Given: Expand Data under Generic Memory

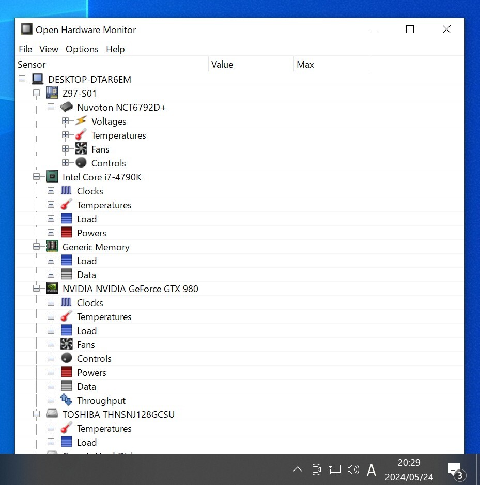Looking at the screenshot, I should tap(51, 275).
